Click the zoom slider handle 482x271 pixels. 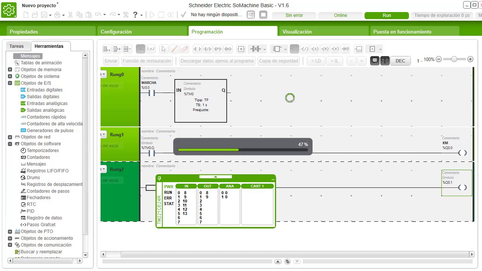pos(454,59)
